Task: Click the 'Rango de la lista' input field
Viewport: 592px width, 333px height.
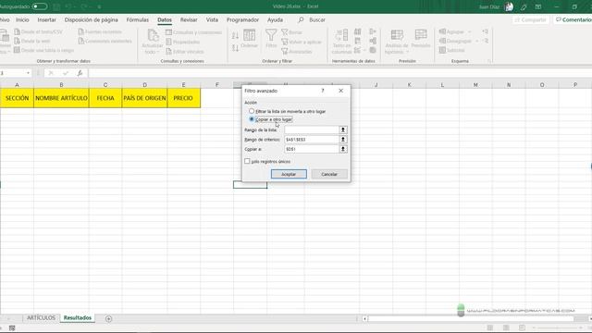Action: [312, 129]
